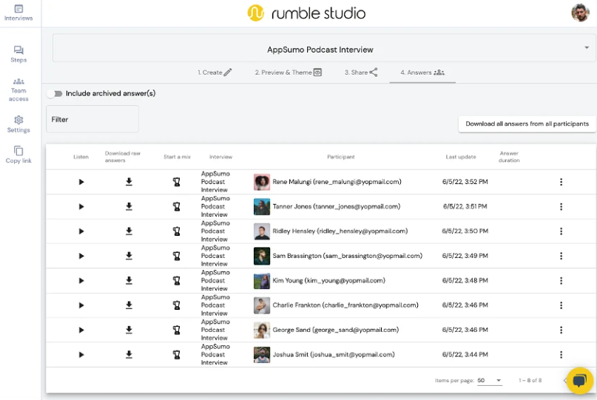Select Sam Brassington's email text
The width and height of the screenshot is (597, 400).
coord(373,256)
